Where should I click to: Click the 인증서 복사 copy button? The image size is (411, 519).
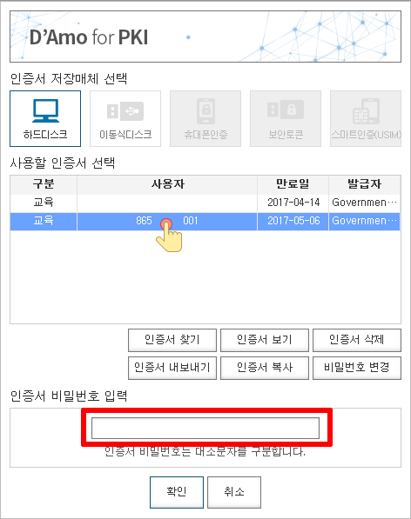[x=265, y=368]
